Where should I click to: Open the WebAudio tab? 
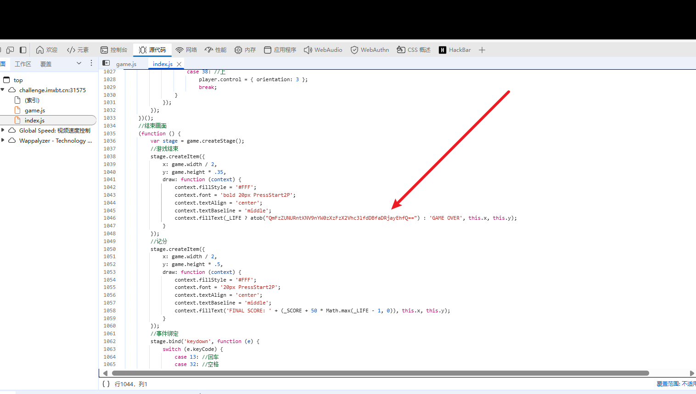323,50
